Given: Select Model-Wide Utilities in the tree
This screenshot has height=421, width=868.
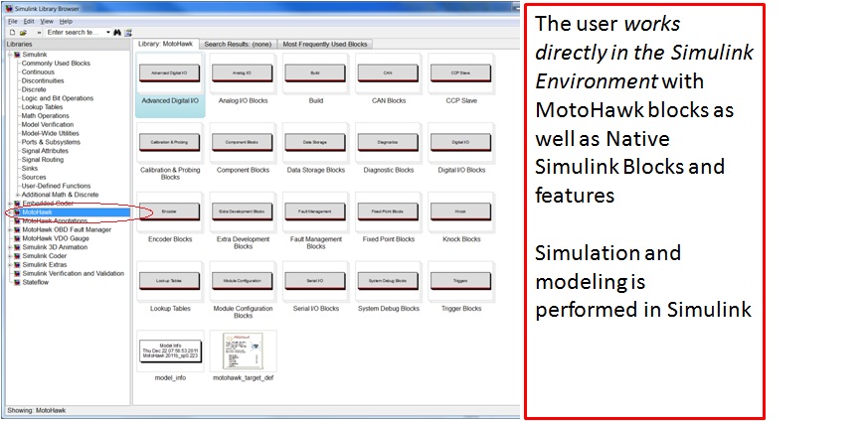Looking at the screenshot, I should pos(50,133).
